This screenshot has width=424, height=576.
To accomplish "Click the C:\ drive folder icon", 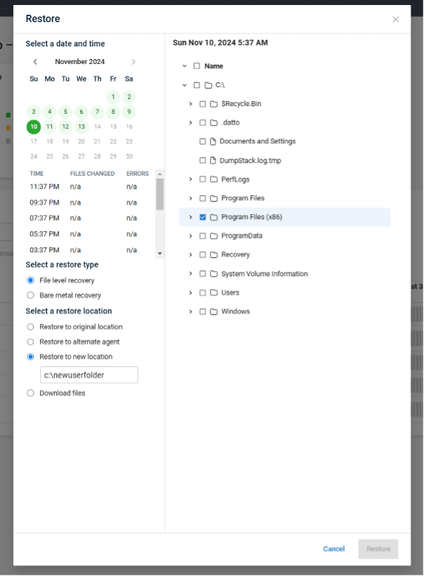I will click(x=208, y=85).
